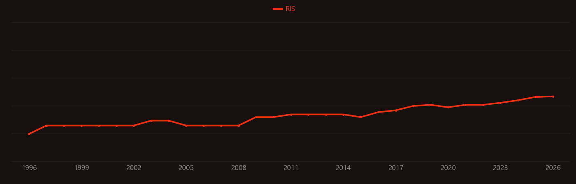576x184 pixels.
Task: Select the RIS data point above 2002
Action: (x=134, y=126)
